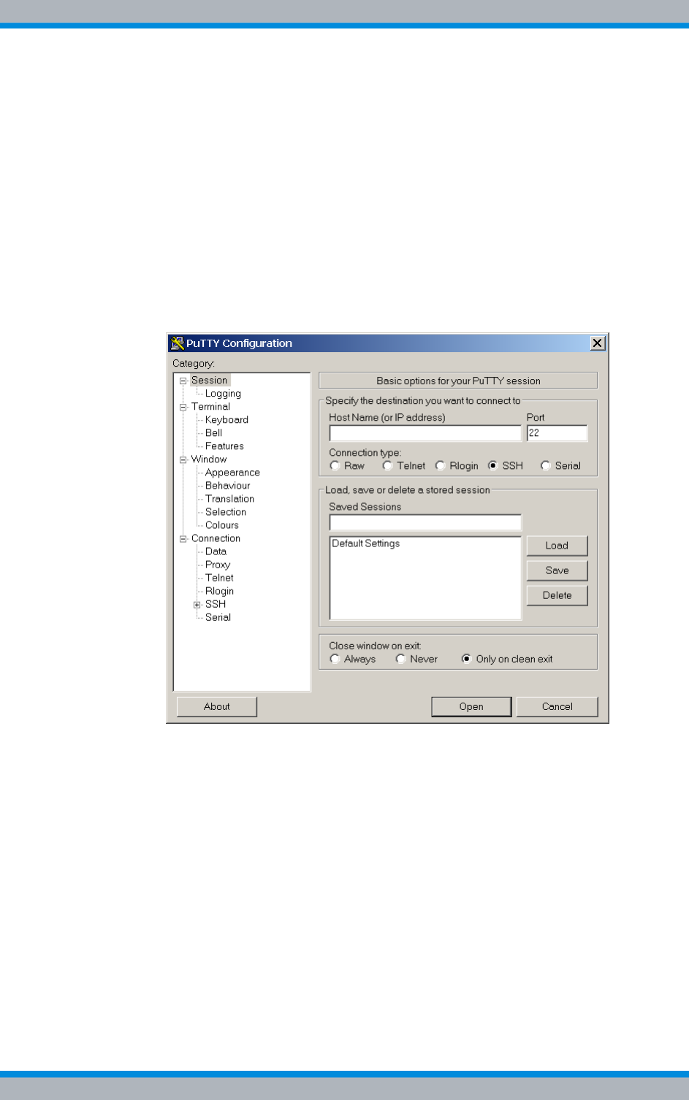
Task: Open the Selection category
Action: tap(226, 512)
